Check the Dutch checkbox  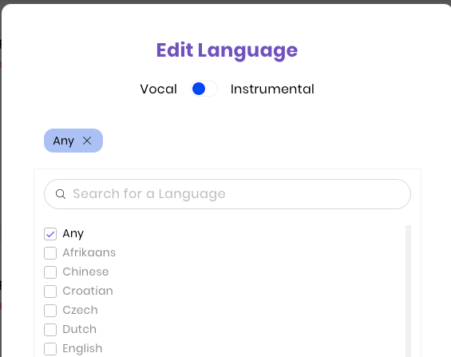coord(50,330)
